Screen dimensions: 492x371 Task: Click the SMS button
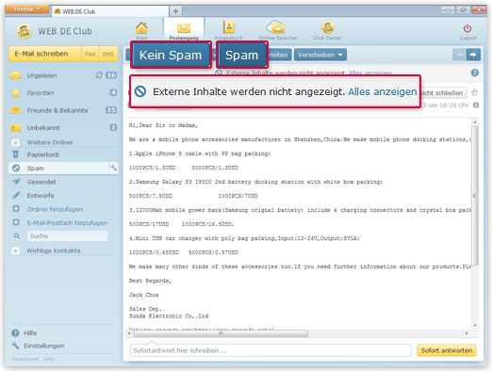click(108, 54)
